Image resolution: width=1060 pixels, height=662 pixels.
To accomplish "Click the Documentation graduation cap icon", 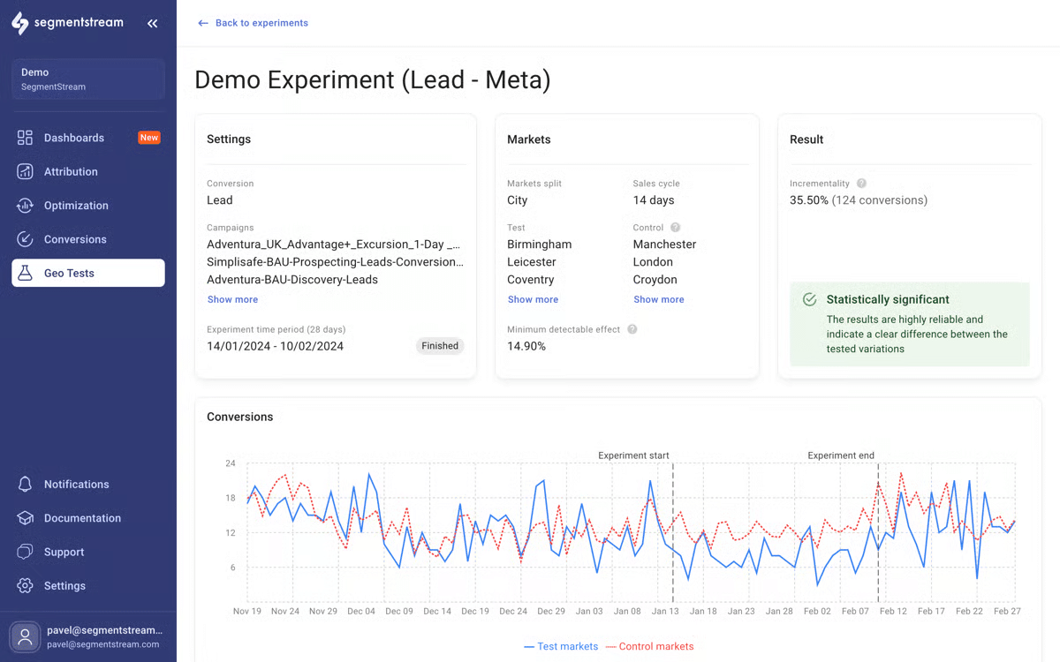I will coord(25,518).
